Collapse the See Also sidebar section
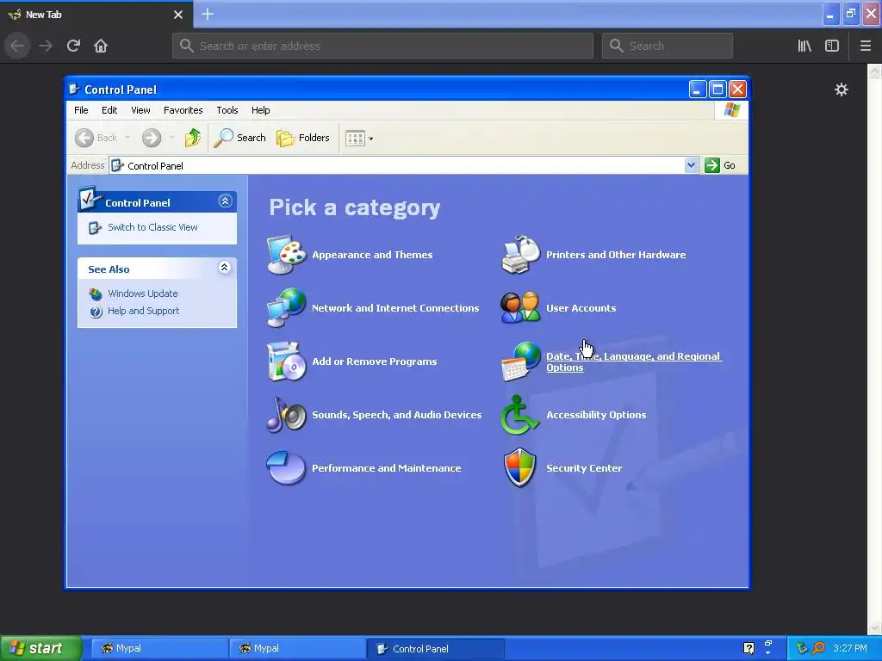The width and height of the screenshot is (882, 661). (x=225, y=268)
